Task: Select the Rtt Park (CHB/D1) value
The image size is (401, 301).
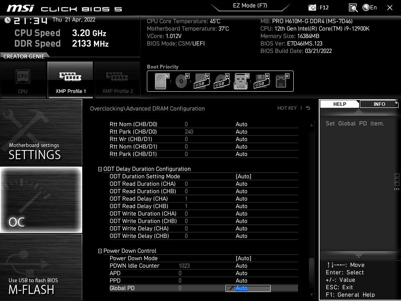Action: coord(241,154)
